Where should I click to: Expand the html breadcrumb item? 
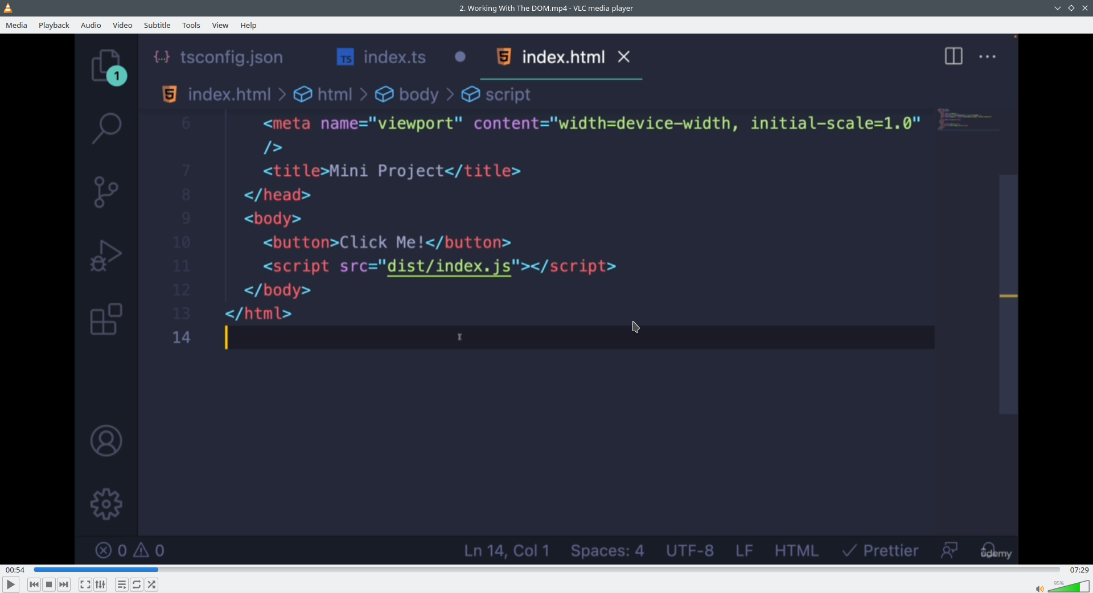pyautogui.click(x=323, y=94)
